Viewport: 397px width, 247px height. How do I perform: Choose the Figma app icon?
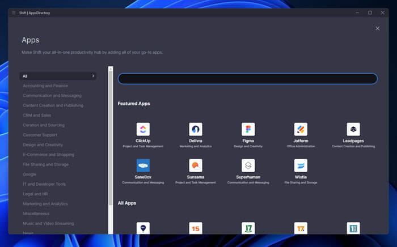tap(248, 129)
